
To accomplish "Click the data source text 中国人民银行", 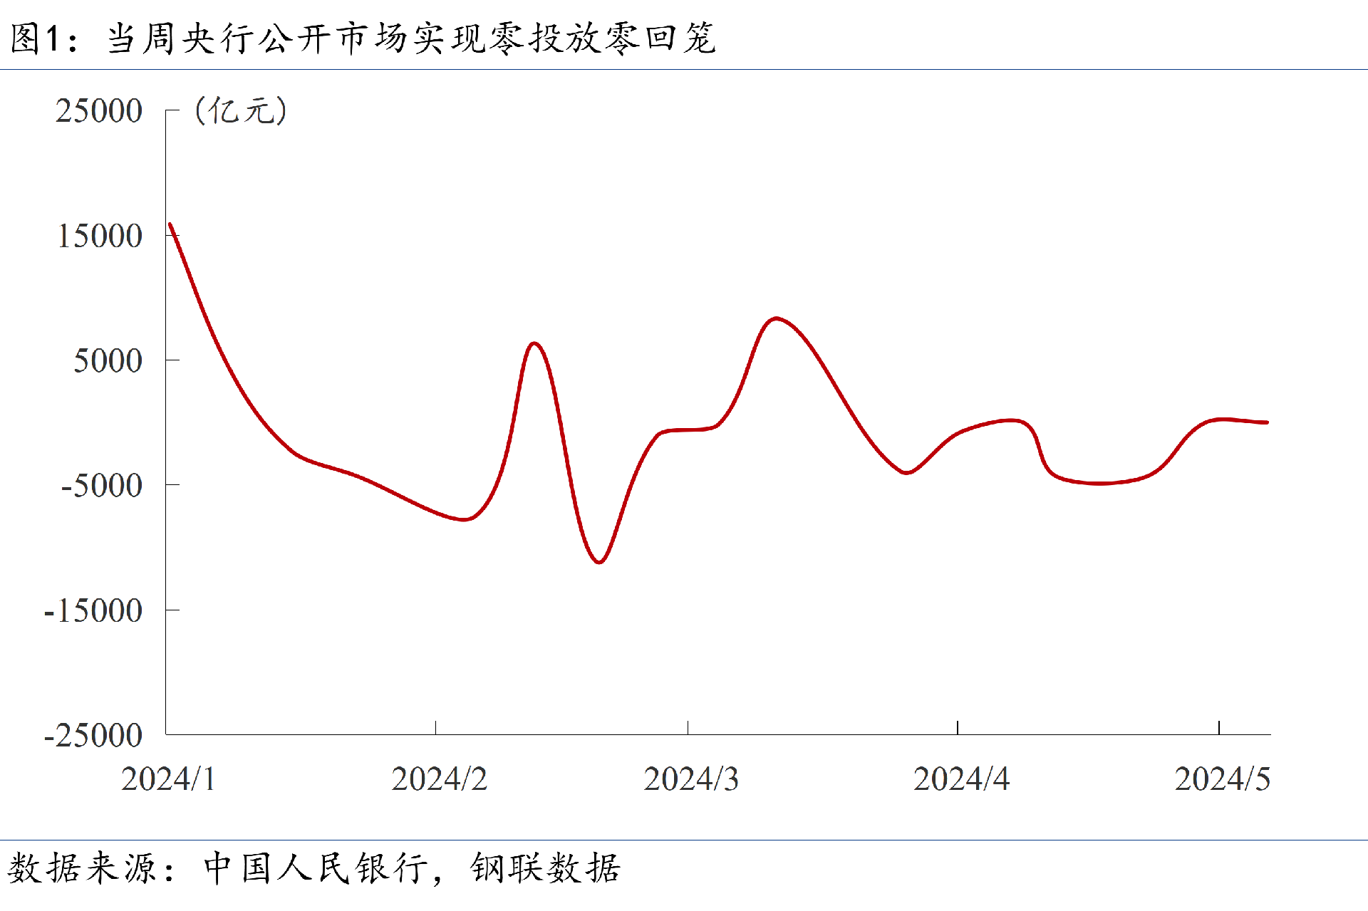I will [316, 868].
